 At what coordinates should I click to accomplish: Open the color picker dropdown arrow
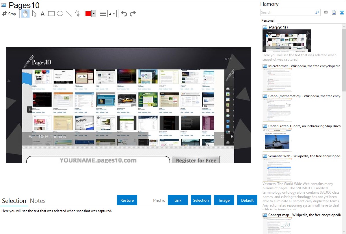pyautogui.click(x=94, y=14)
